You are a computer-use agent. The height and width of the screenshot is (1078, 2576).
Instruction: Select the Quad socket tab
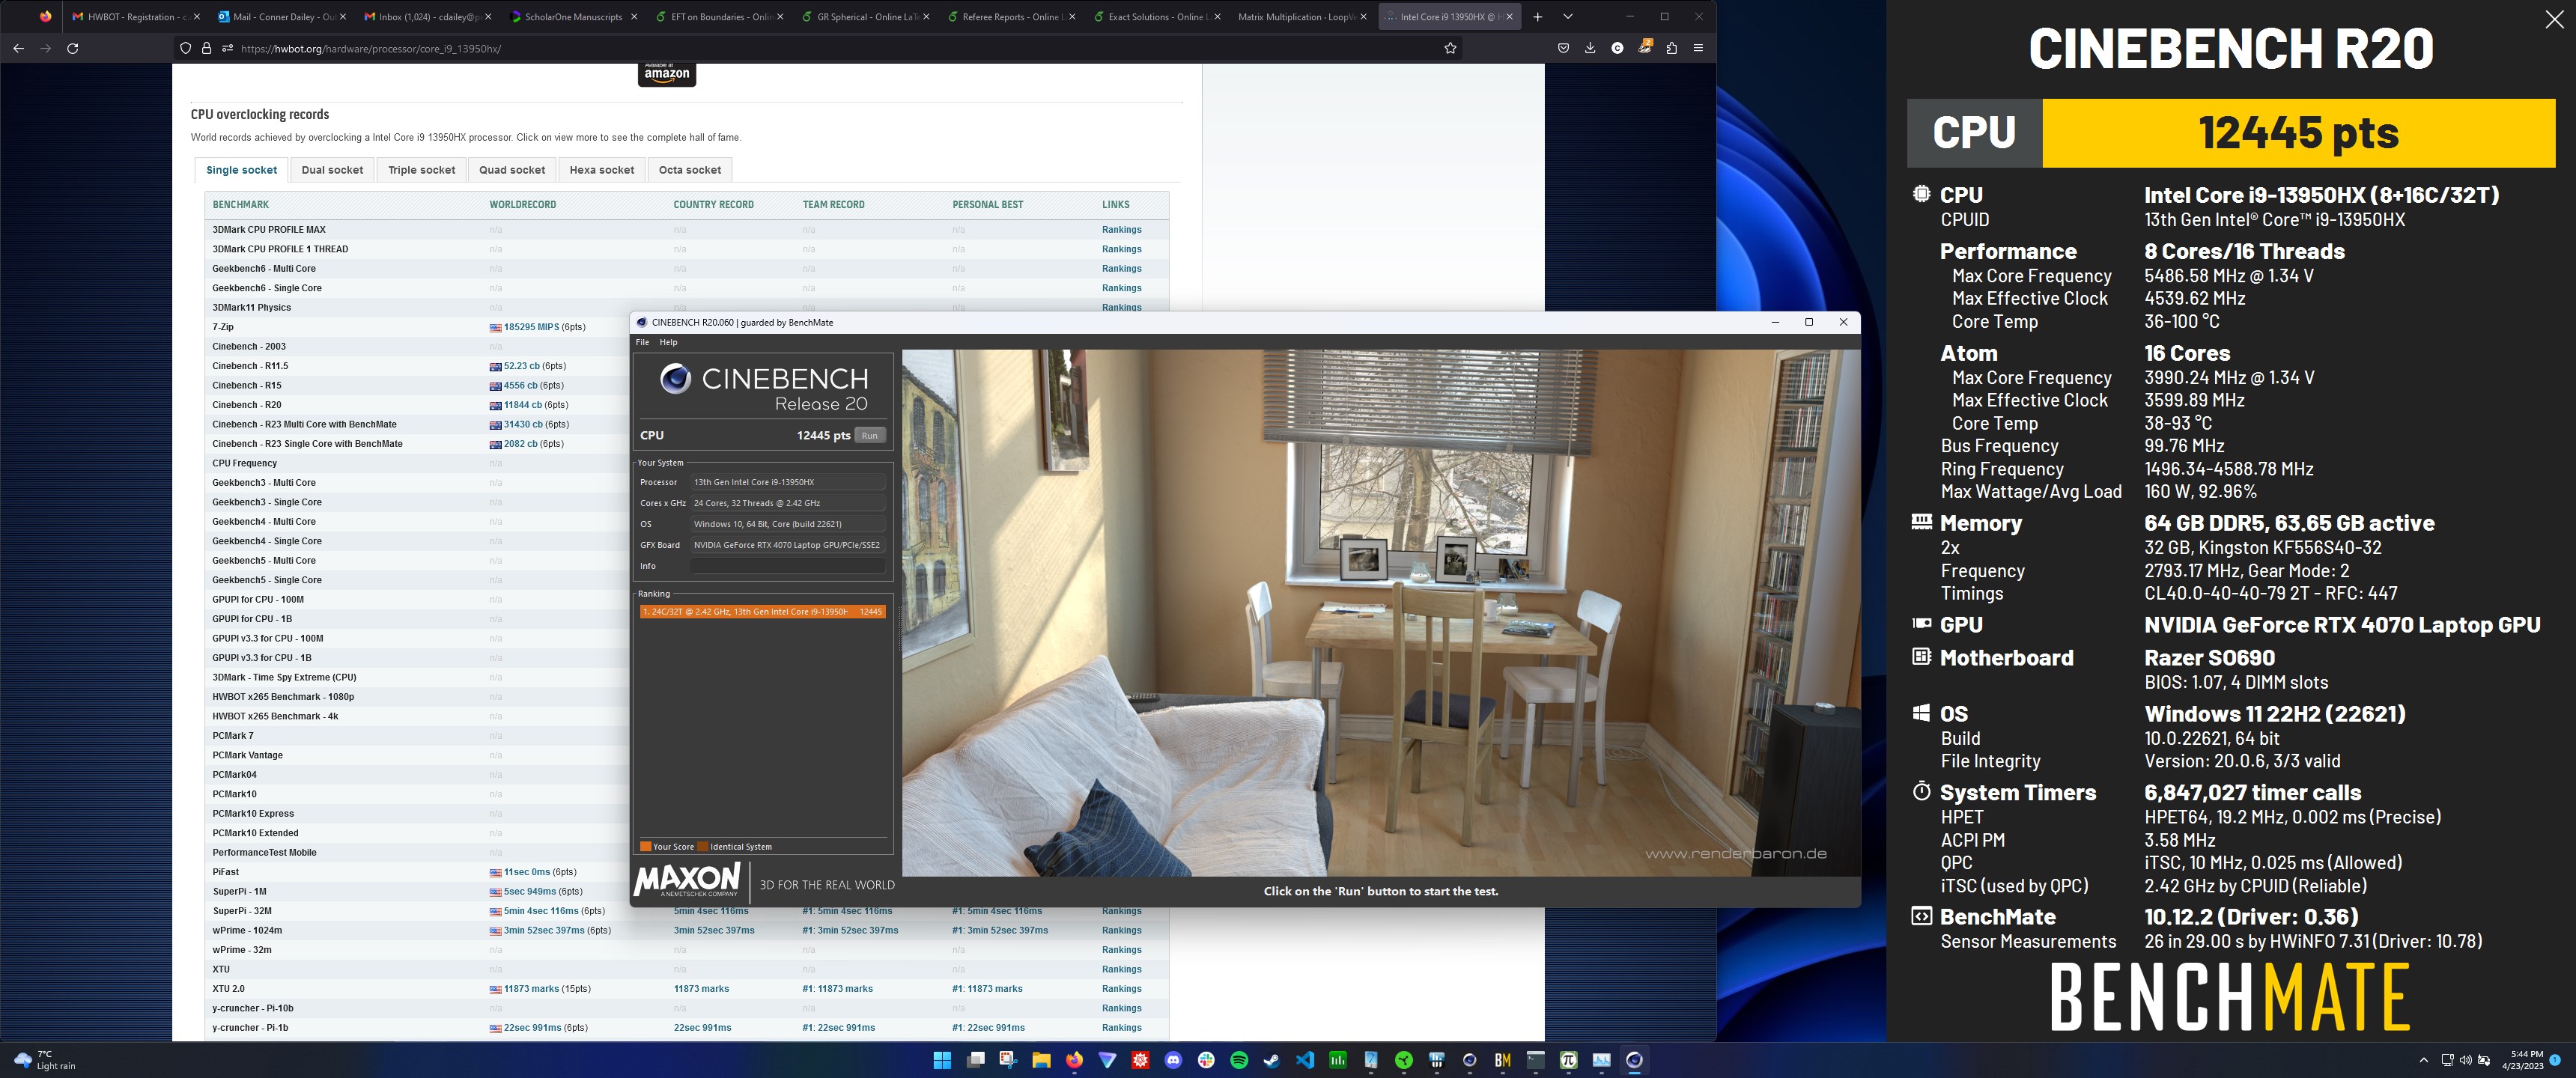[512, 170]
